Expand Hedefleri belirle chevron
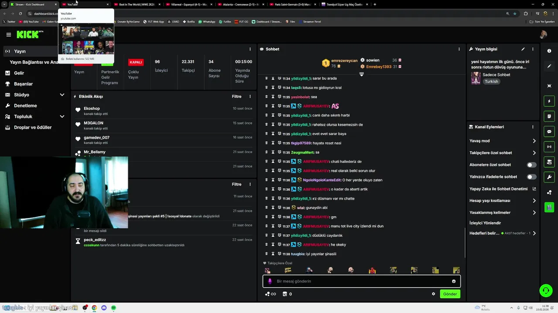The width and height of the screenshot is (558, 313). tap(534, 233)
